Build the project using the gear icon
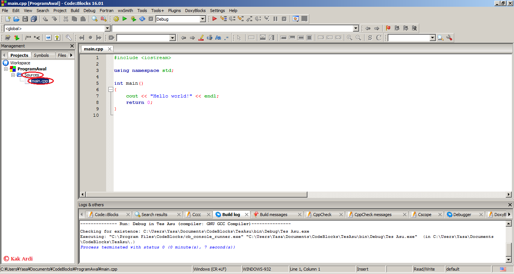The height and width of the screenshot is (274, 514). click(116, 18)
